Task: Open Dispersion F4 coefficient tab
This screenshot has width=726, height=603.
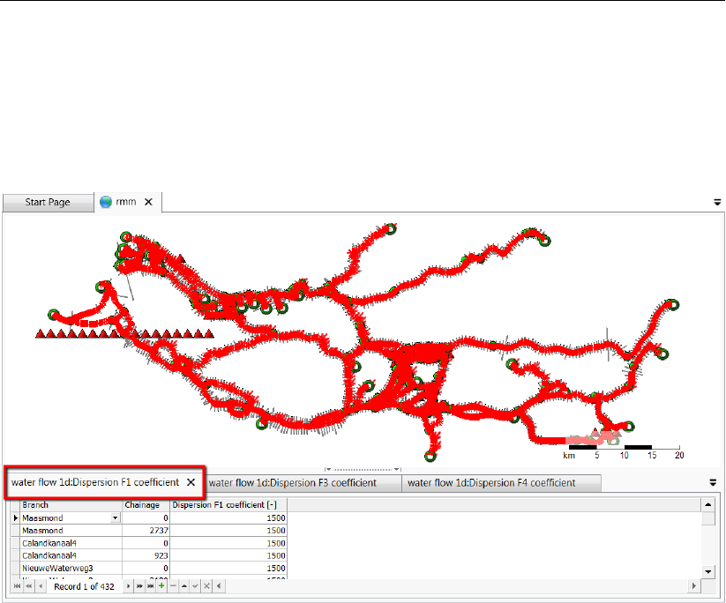Action: point(491,483)
